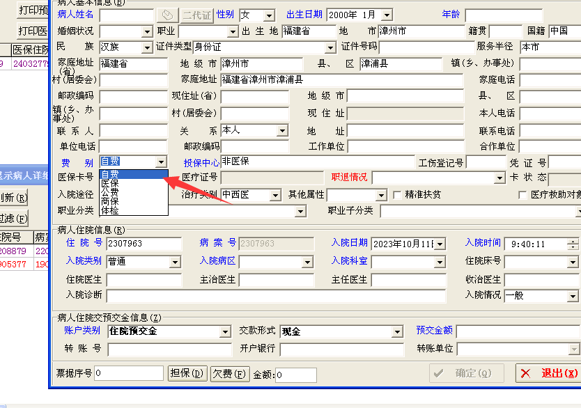The height and width of the screenshot is (408, 581).
Task: Open the 账户类别 dropdown
Action: 225,331
